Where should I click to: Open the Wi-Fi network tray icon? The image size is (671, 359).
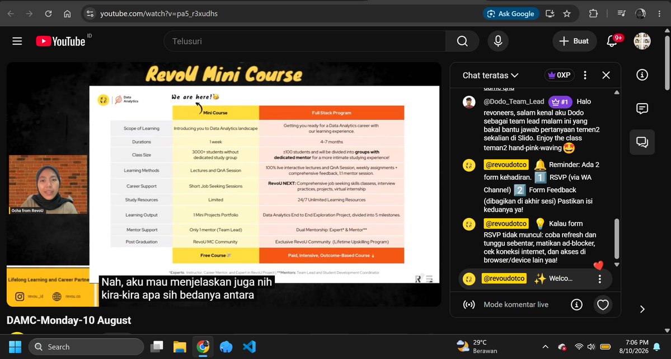click(x=579, y=347)
